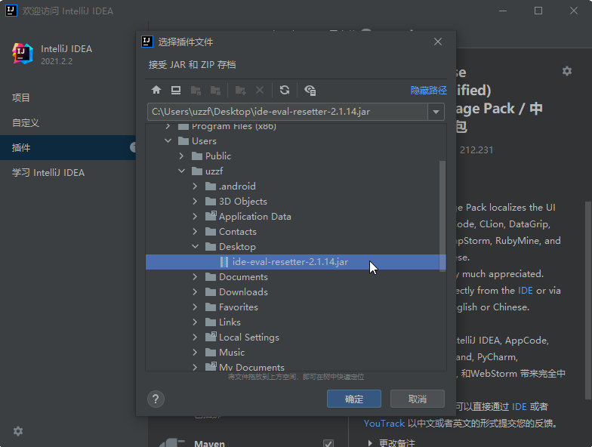
Task: Open the path history dropdown
Action: coord(436,112)
